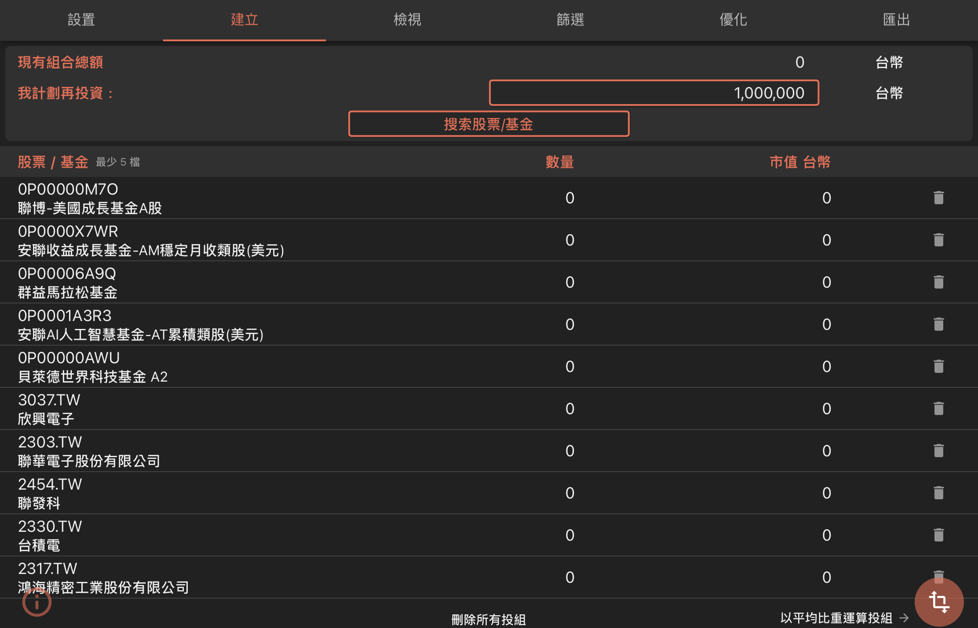Click 以平均比重運算投組 arrow link
This screenshot has height=628, width=978.
(844, 618)
